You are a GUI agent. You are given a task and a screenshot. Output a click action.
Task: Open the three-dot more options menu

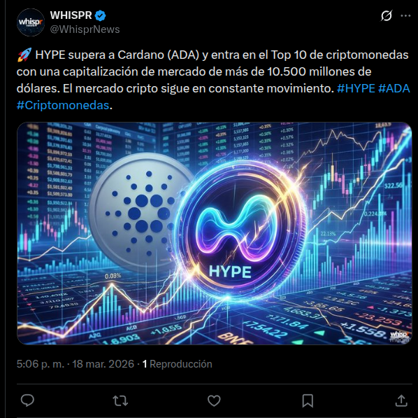(405, 16)
